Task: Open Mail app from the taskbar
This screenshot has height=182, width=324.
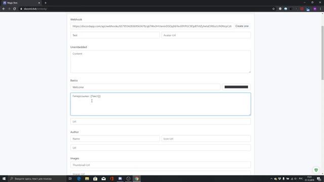Action: click(x=103, y=178)
